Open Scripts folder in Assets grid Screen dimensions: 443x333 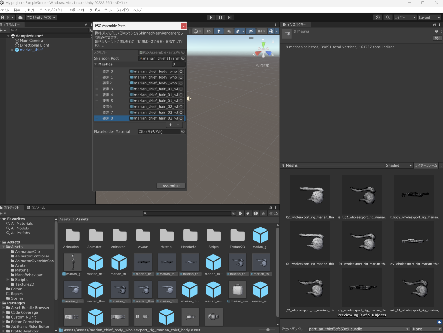point(214,239)
